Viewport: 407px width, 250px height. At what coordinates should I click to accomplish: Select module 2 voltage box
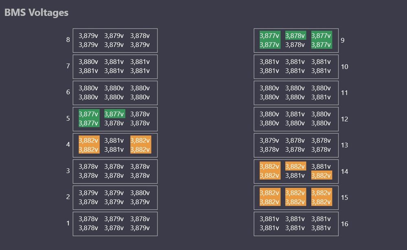pyautogui.click(x=115, y=197)
